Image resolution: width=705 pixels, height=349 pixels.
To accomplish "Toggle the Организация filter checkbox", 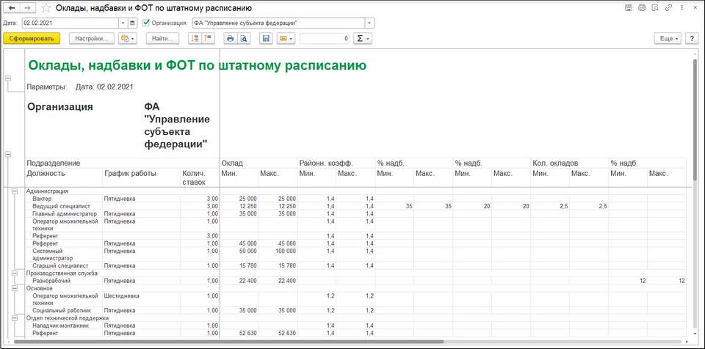I will pos(145,23).
